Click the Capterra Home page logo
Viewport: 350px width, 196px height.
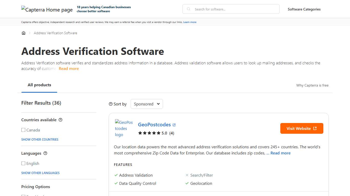47,10
